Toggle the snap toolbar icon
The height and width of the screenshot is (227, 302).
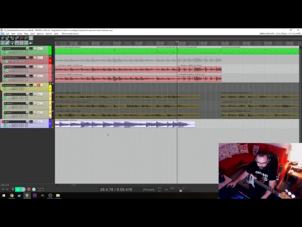point(26,43)
